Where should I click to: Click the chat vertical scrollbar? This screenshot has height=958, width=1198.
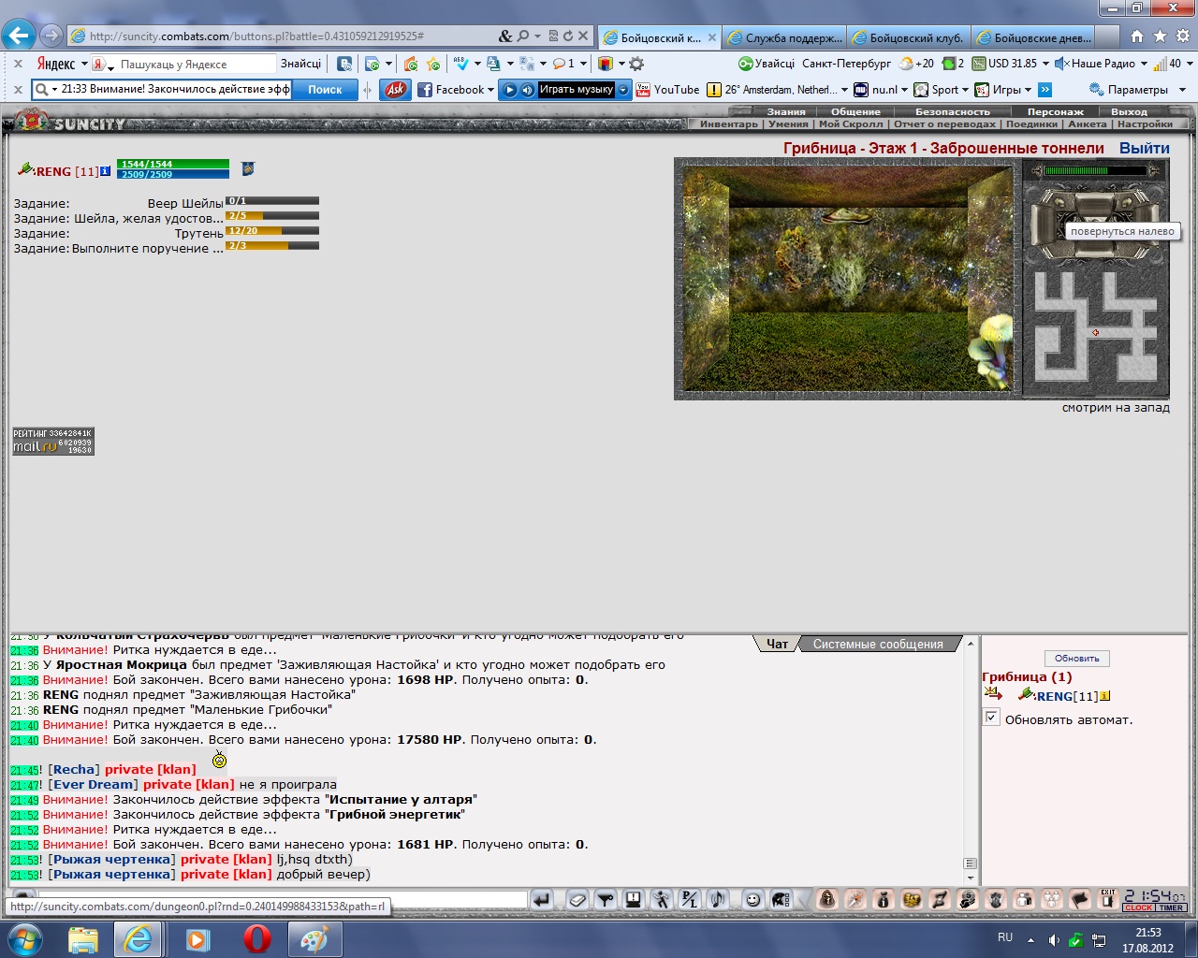click(971, 760)
